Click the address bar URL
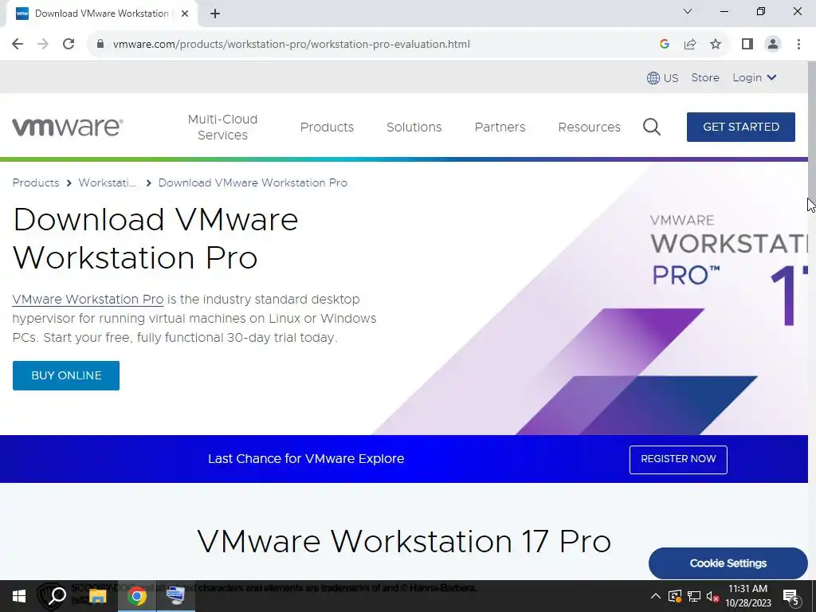Viewport: 816px width, 612px height. [x=292, y=45]
